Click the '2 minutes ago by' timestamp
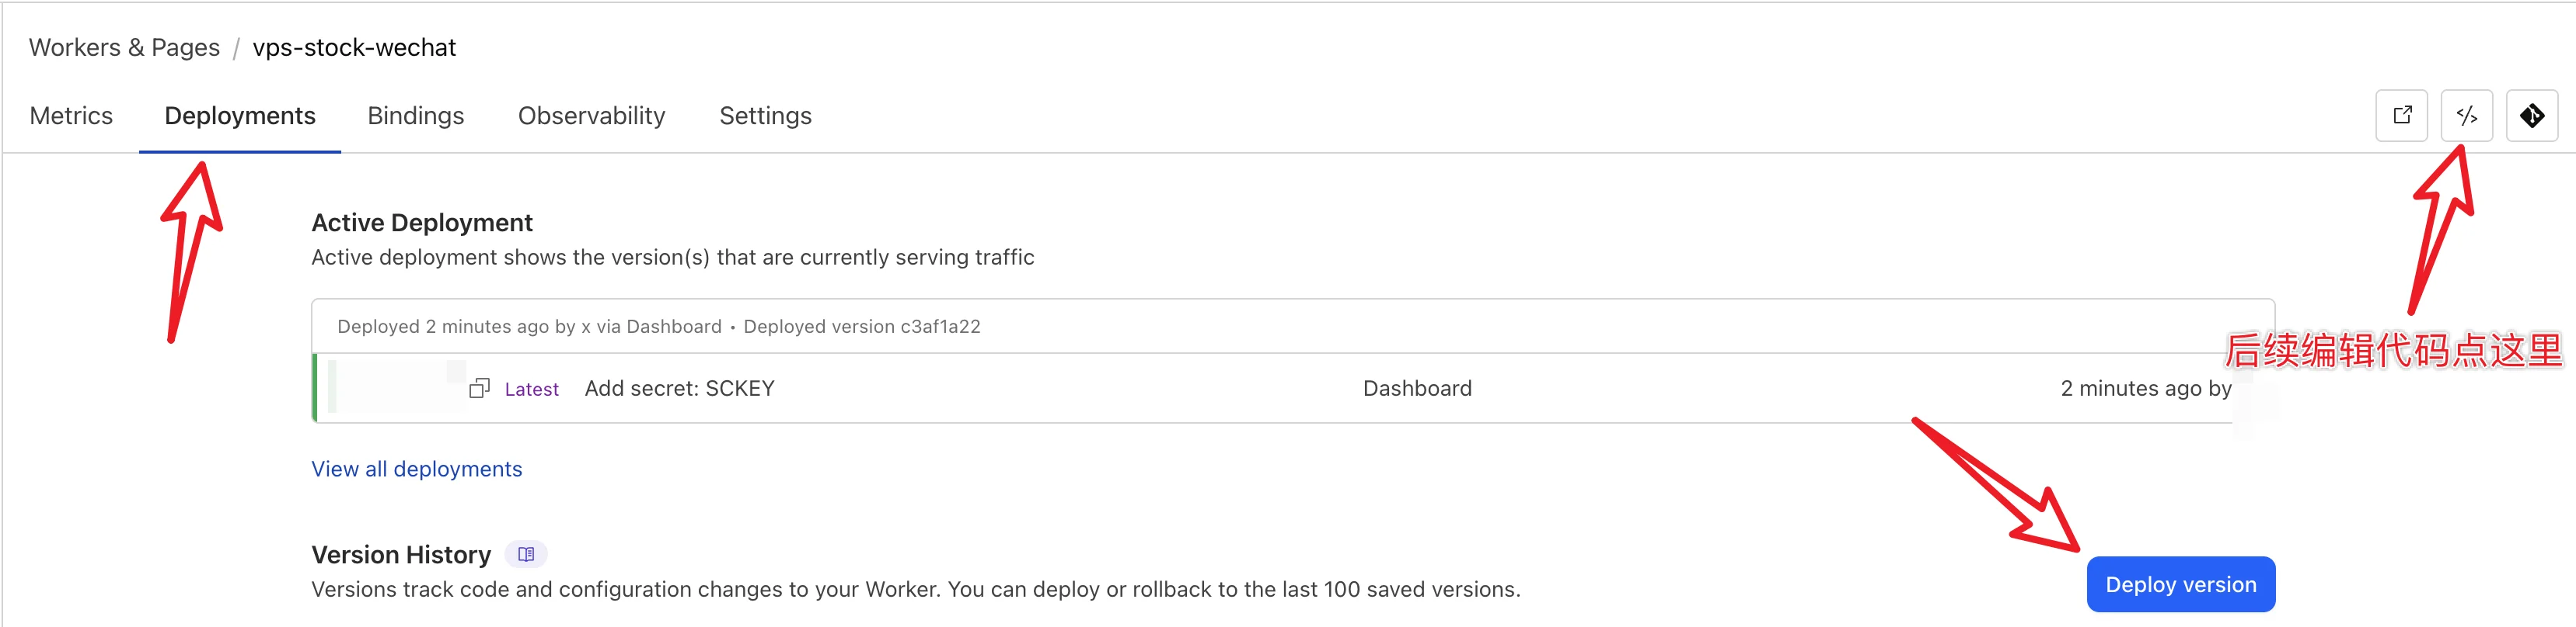This screenshot has width=2576, height=627. 2145,388
